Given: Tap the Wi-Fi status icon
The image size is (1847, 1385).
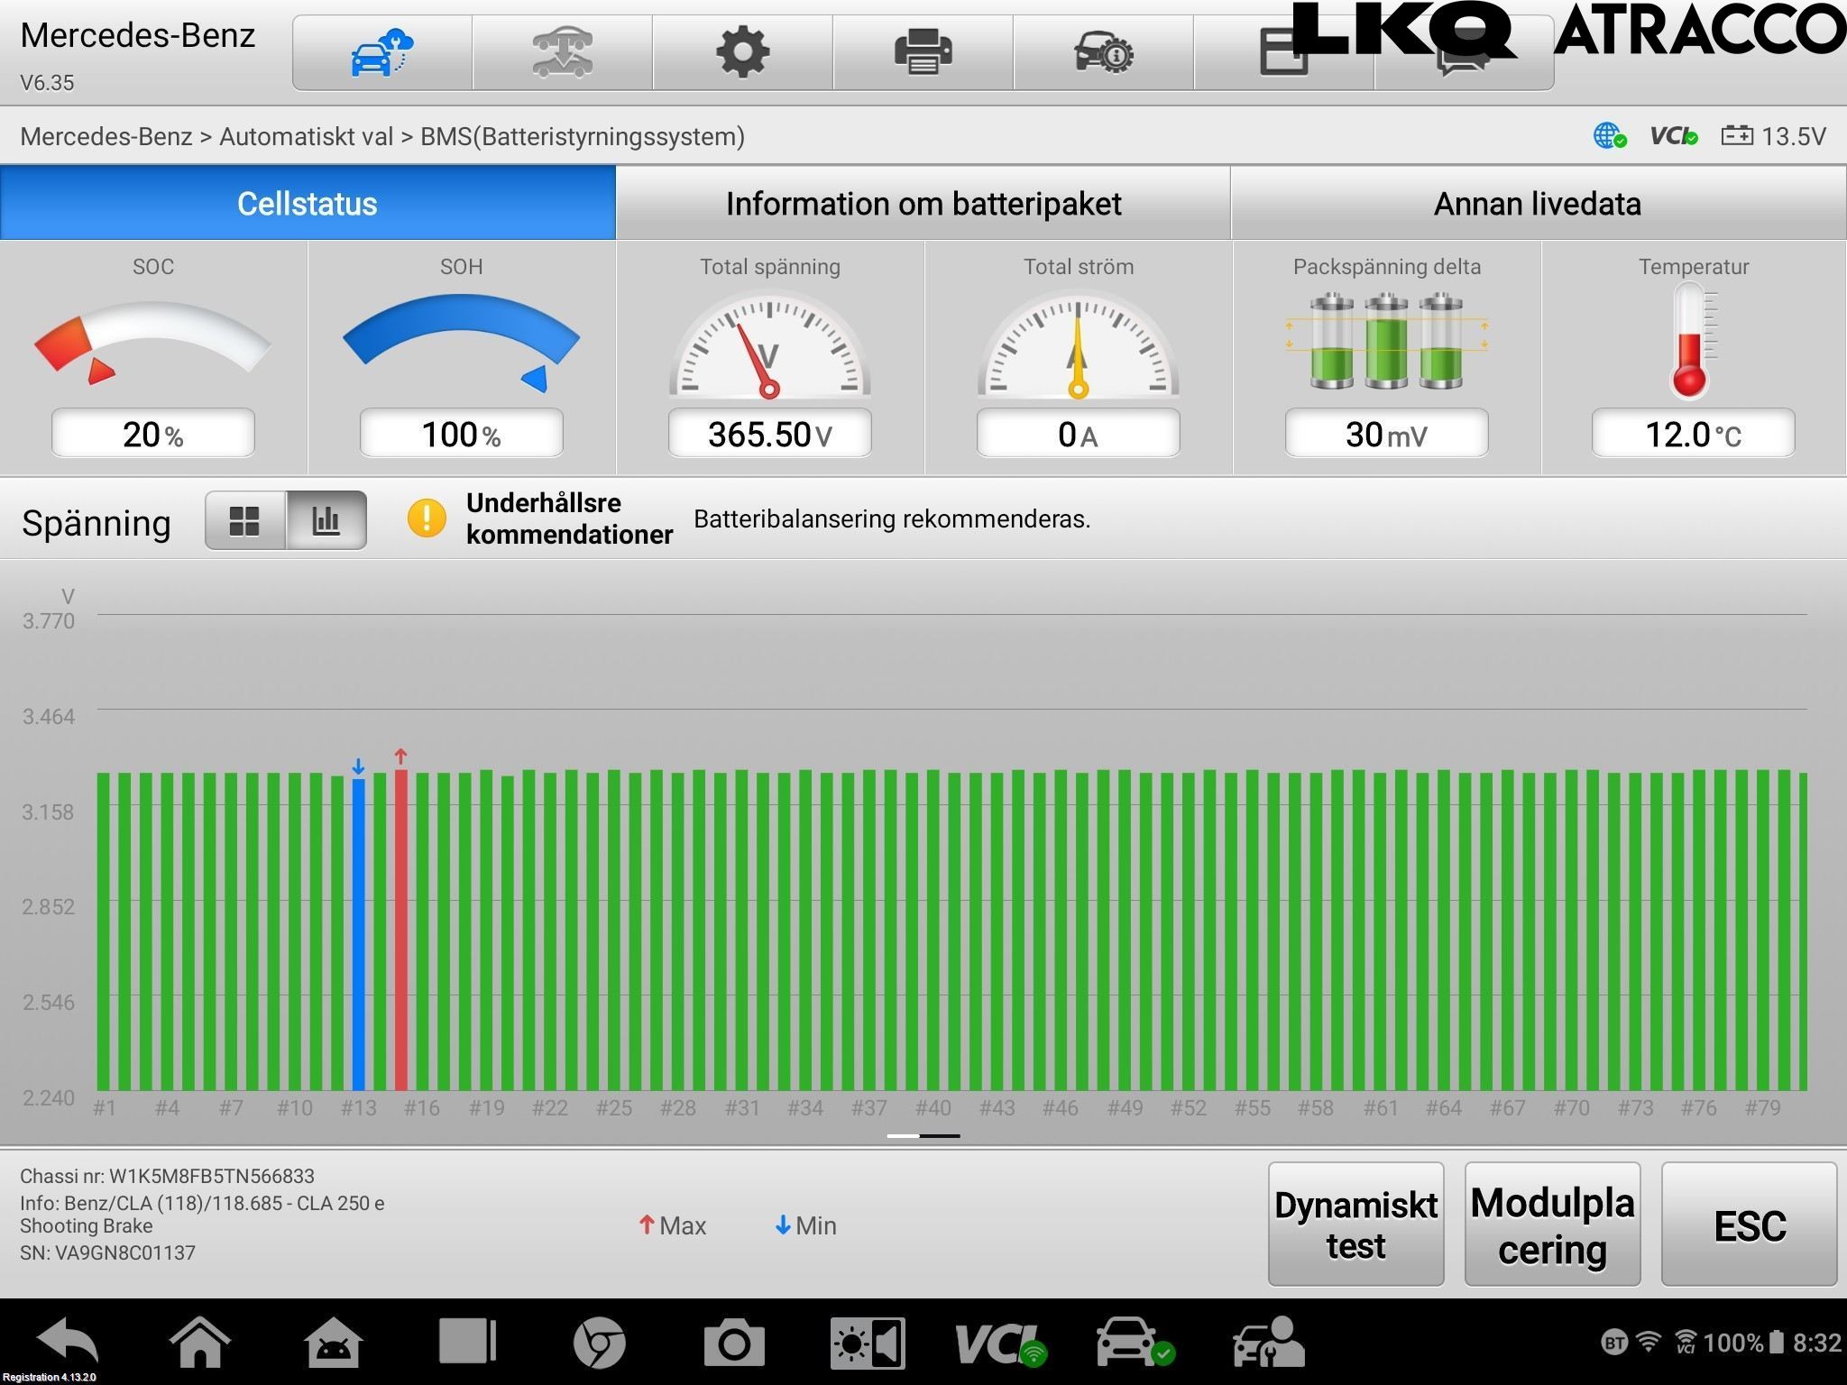Looking at the screenshot, I should [1649, 1342].
